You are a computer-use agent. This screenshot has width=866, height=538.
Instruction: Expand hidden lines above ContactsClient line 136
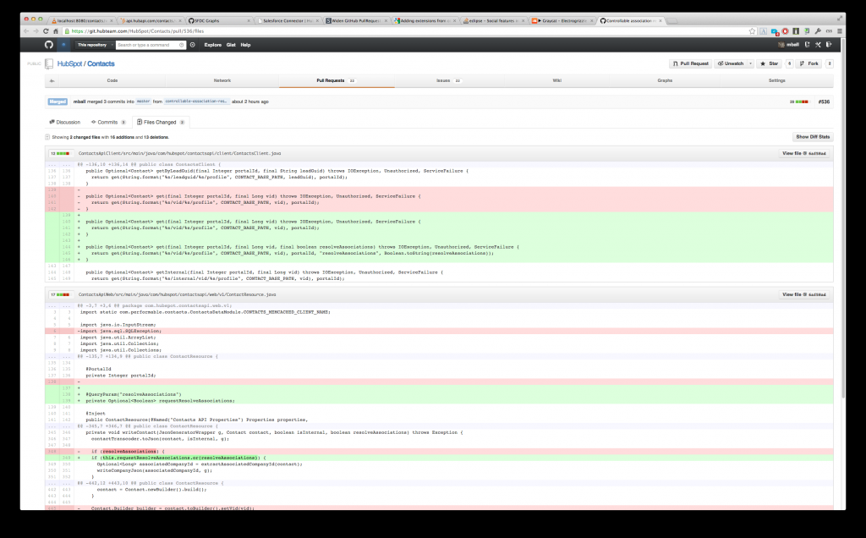(x=59, y=164)
